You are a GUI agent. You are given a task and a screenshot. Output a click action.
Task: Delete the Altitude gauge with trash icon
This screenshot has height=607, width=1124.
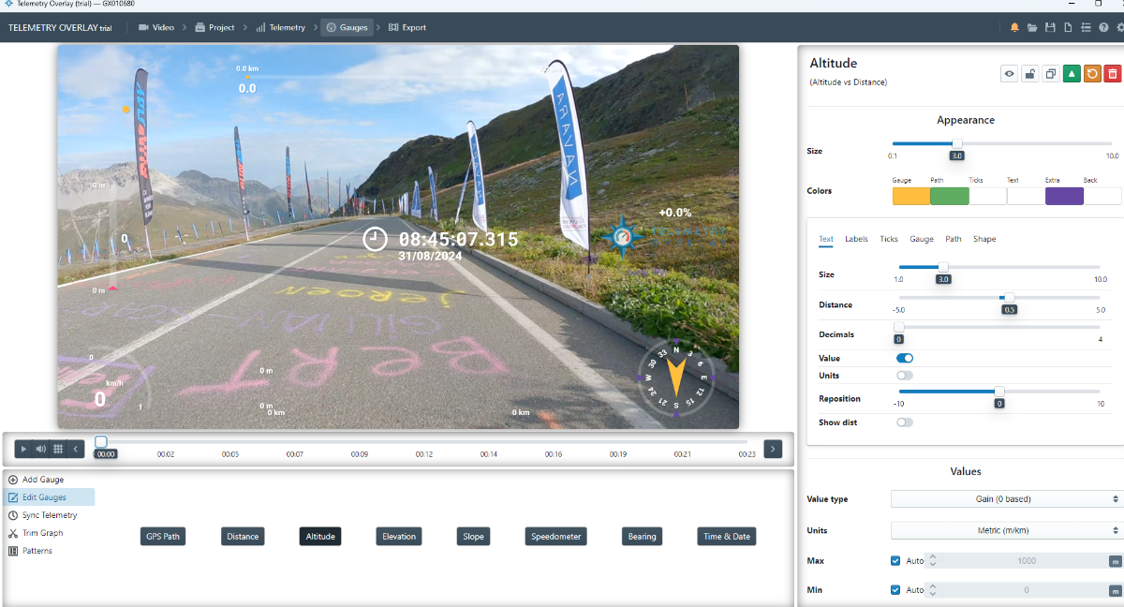pyautogui.click(x=1112, y=74)
